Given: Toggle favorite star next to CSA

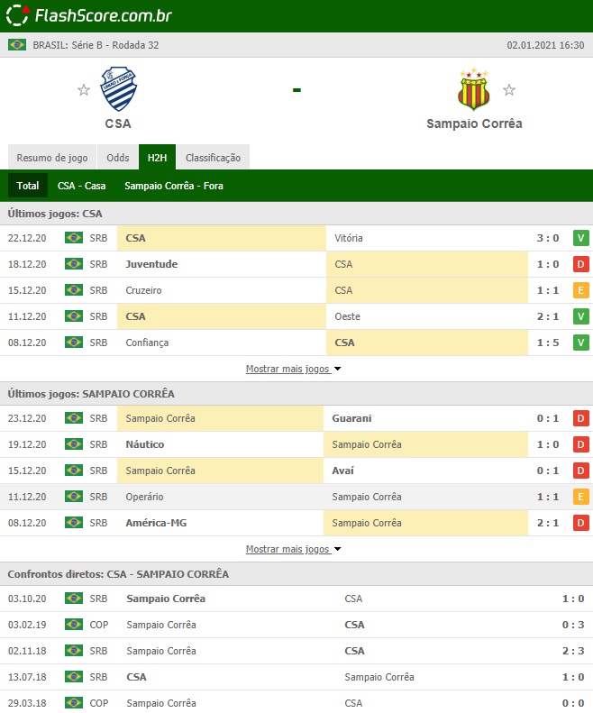Looking at the screenshot, I should tap(84, 89).
